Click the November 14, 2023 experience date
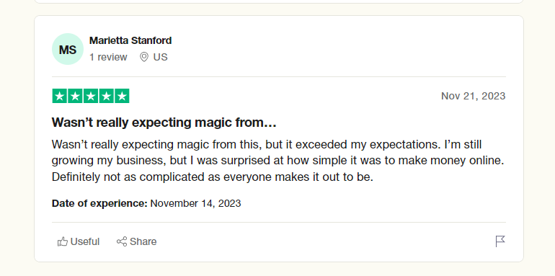 point(196,203)
